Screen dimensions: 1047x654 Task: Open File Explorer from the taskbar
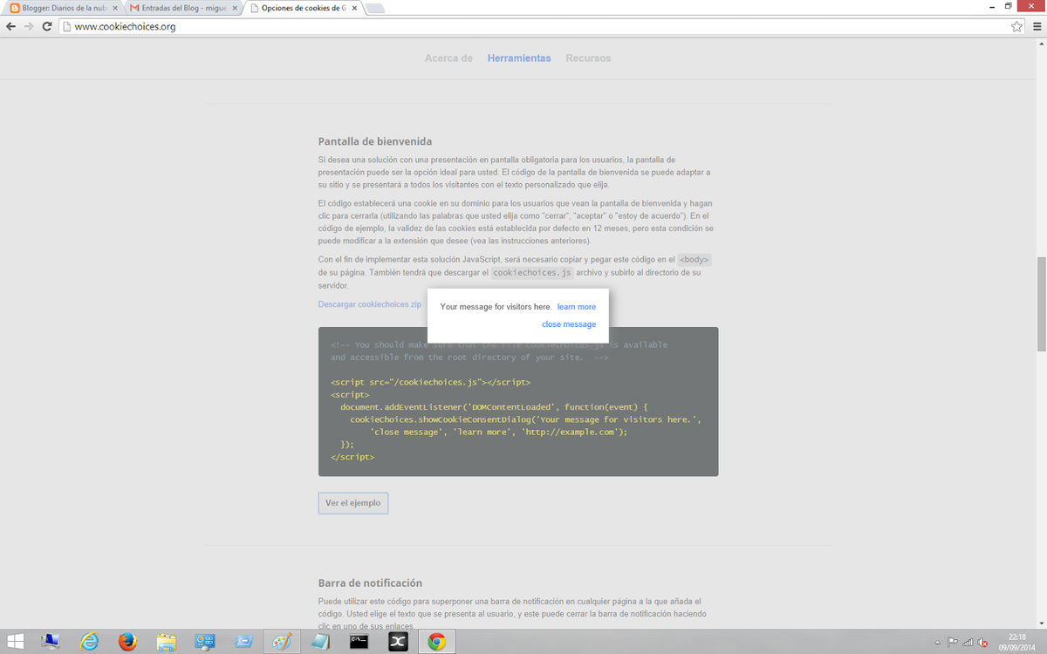click(167, 642)
